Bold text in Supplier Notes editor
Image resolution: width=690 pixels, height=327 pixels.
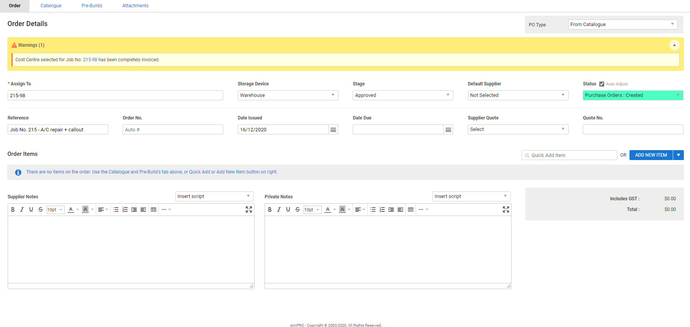tap(13, 209)
